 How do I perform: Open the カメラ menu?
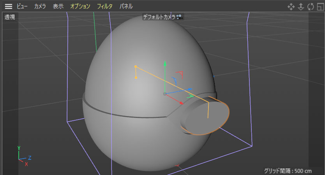[x=40, y=6]
